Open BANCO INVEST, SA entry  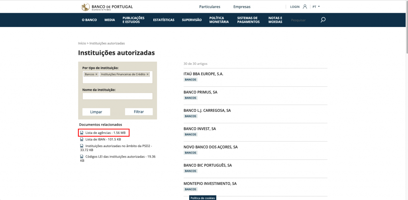[x=200, y=128]
